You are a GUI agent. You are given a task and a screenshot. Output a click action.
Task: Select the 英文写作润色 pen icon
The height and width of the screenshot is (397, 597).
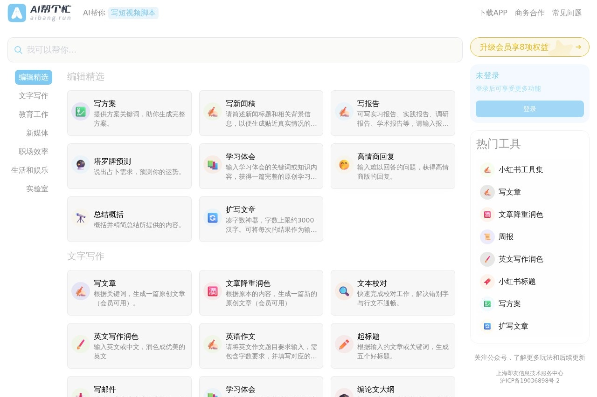tap(80, 344)
